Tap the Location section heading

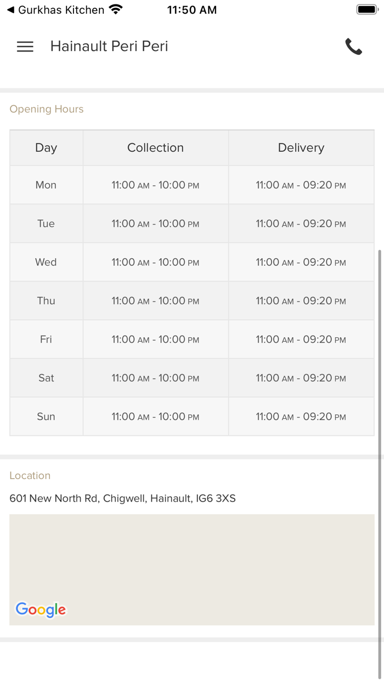(30, 475)
